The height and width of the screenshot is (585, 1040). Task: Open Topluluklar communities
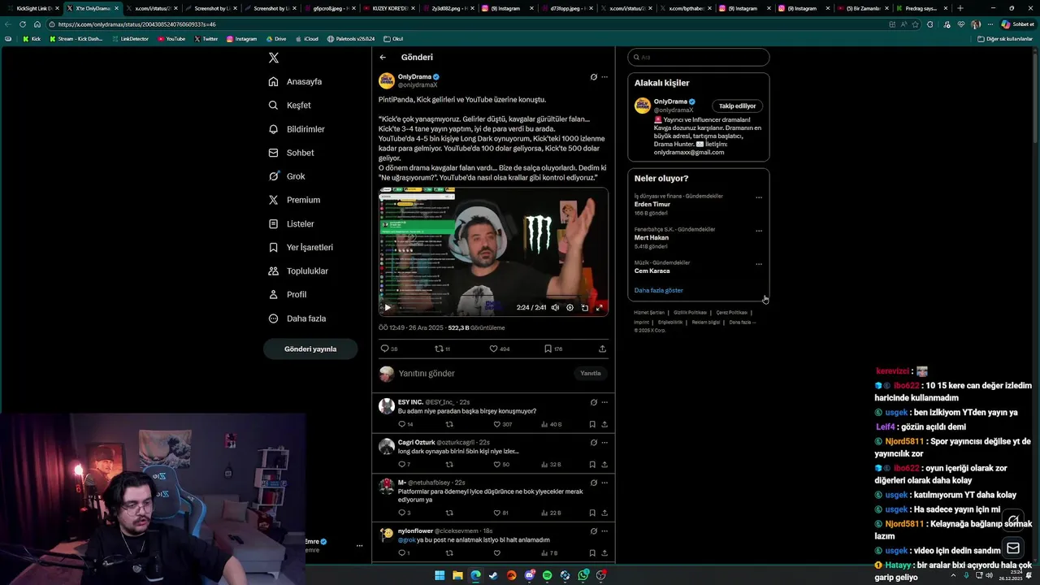pos(298,271)
